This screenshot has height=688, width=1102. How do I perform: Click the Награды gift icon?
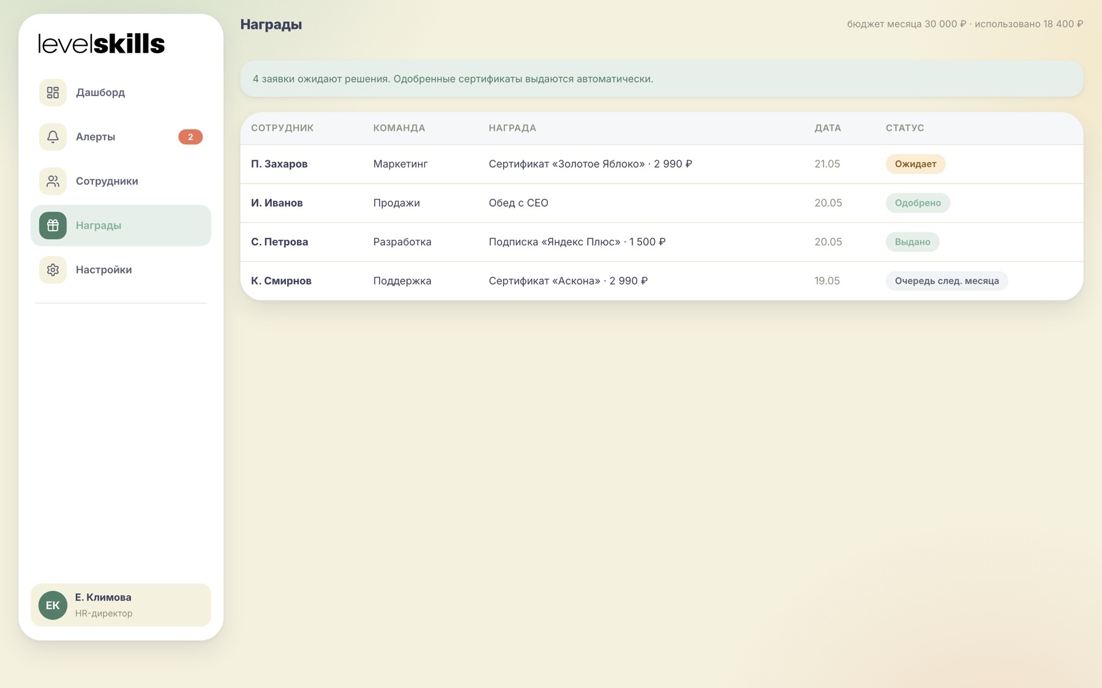coord(53,226)
